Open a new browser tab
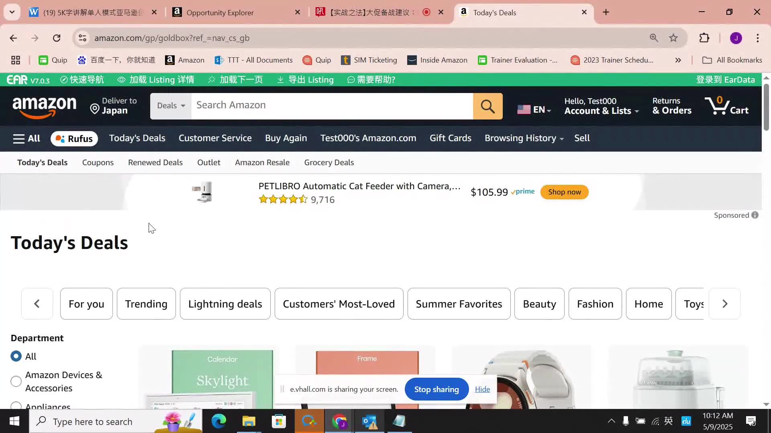The width and height of the screenshot is (771, 433). pyautogui.click(x=606, y=12)
